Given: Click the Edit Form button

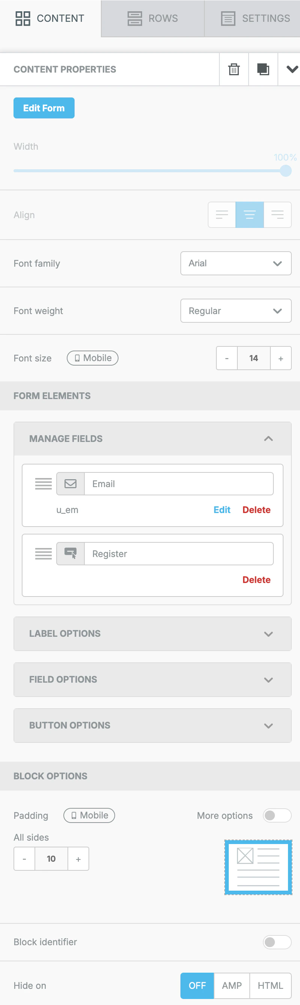Looking at the screenshot, I should (x=43, y=108).
